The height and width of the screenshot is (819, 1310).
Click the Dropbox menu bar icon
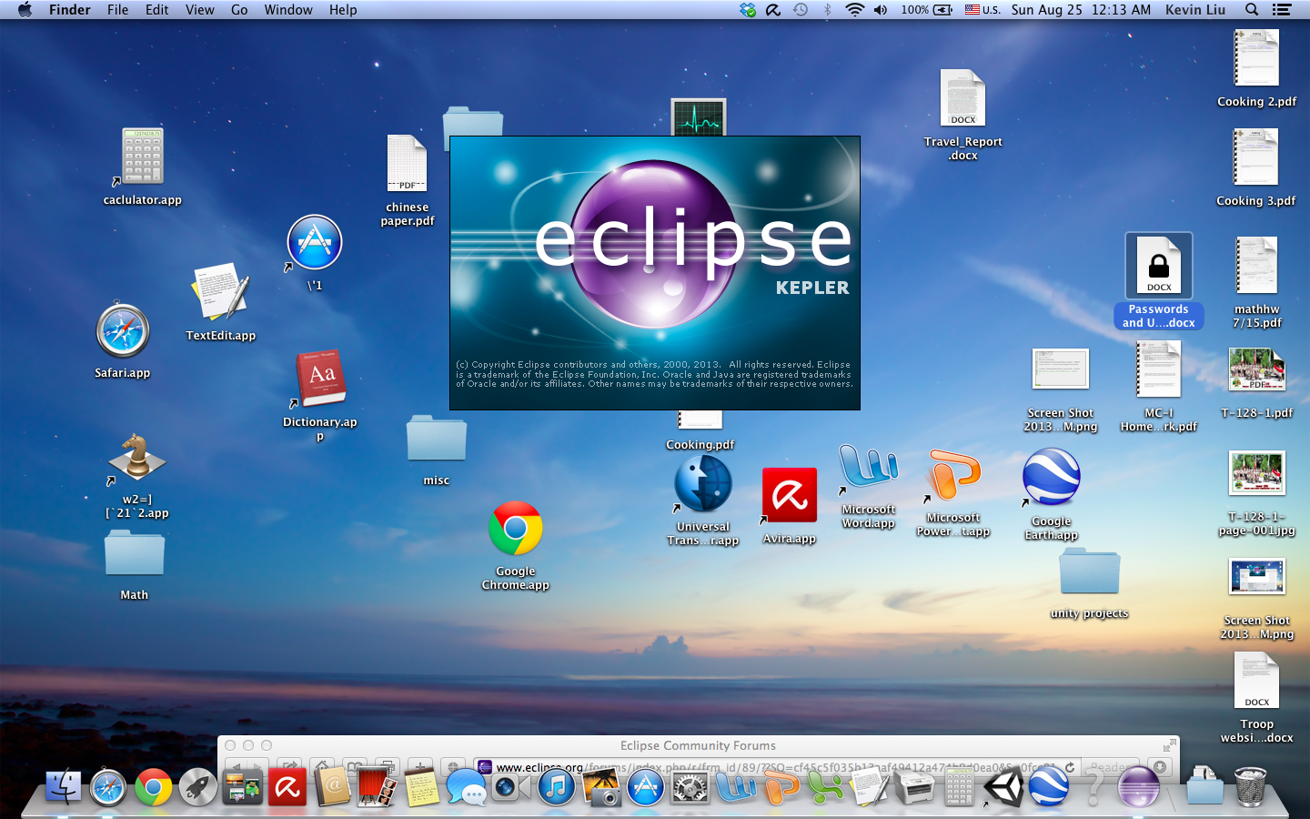(748, 10)
